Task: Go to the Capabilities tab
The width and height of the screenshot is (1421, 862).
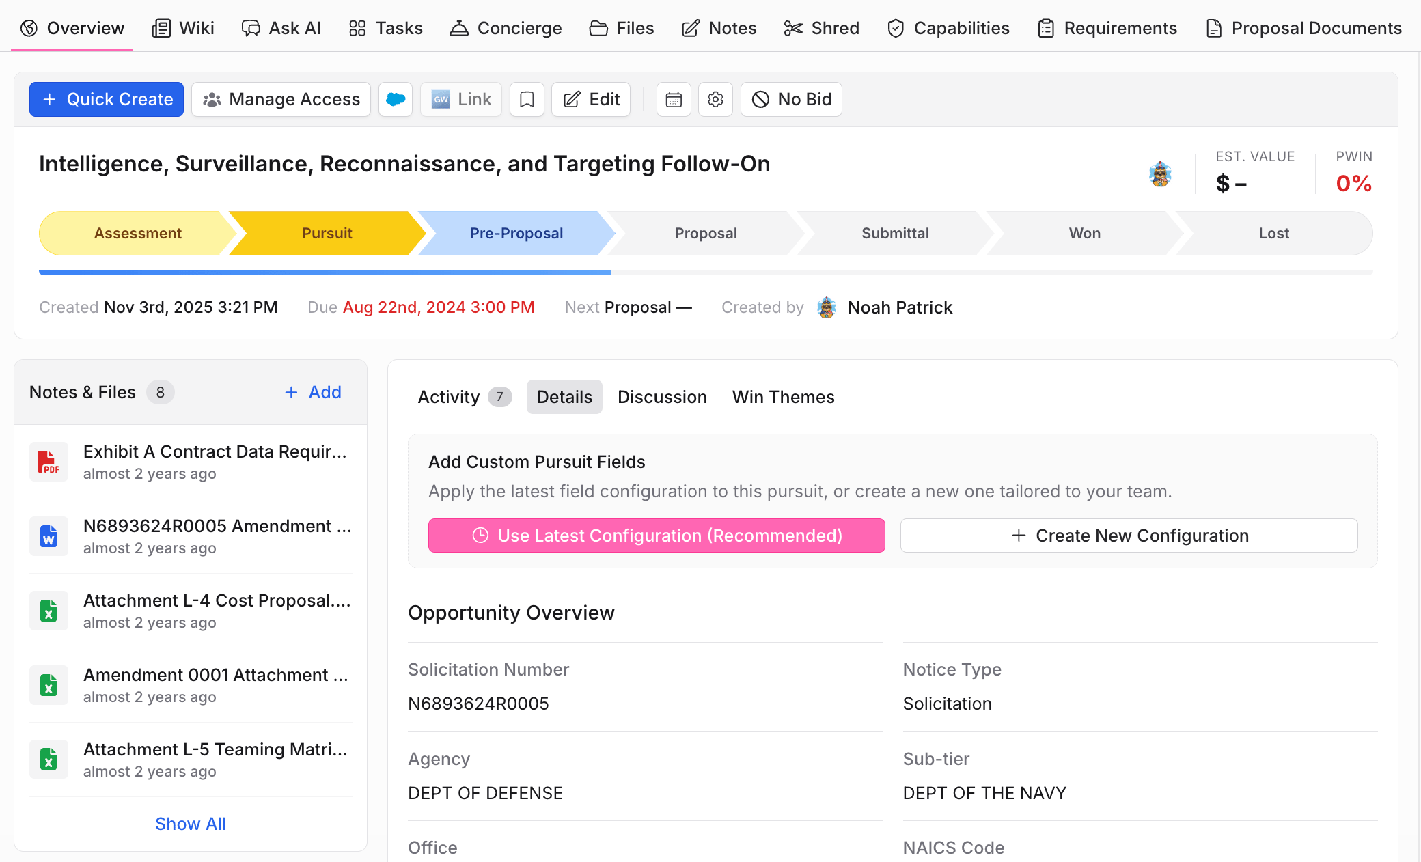Action: point(948,28)
